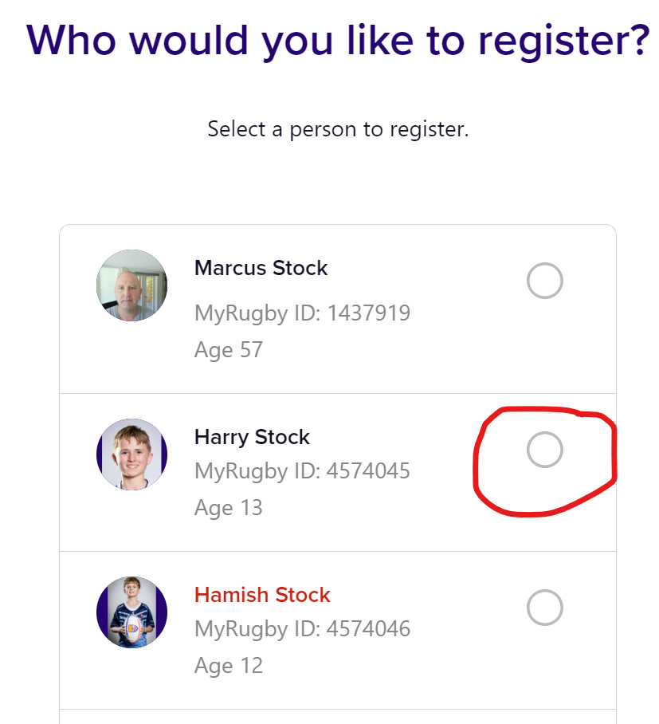The image size is (659, 724).
Task: Select Harry Stock's radio button
Action: coord(545,450)
